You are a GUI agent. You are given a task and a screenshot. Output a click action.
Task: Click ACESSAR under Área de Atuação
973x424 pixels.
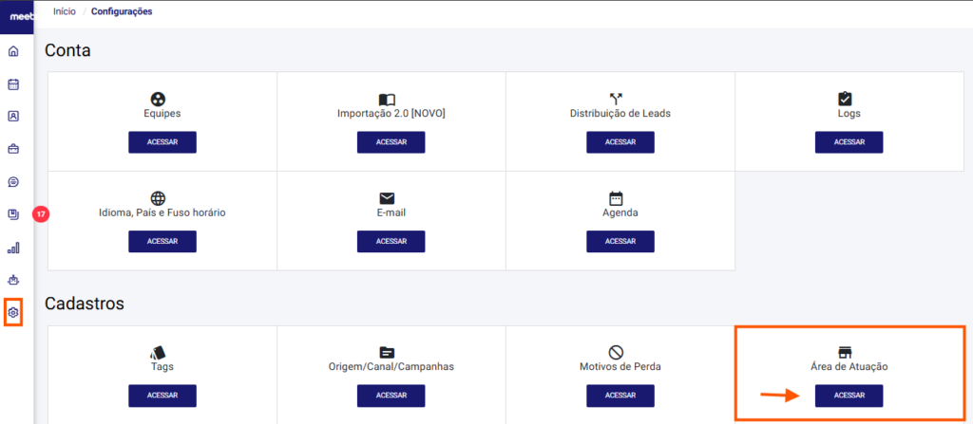click(x=849, y=396)
